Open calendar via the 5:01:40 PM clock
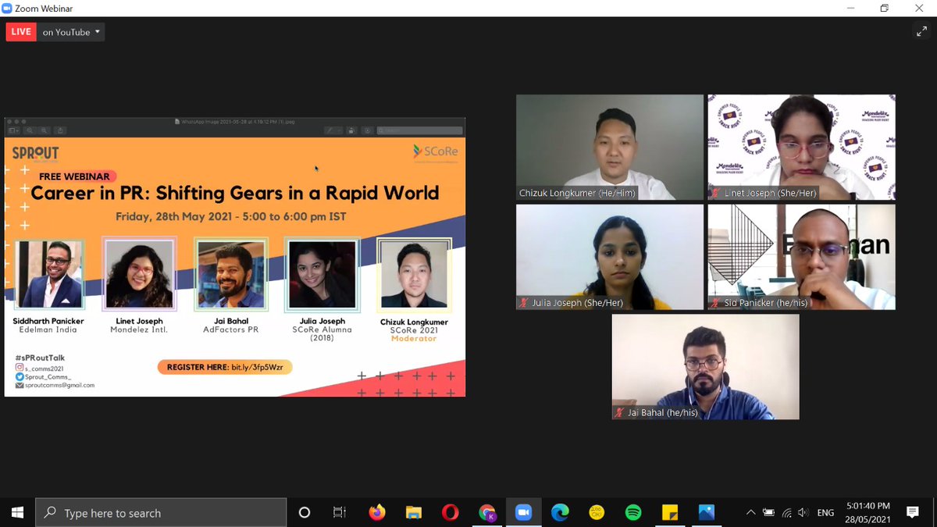Screen dimensions: 937x527 point(867,513)
